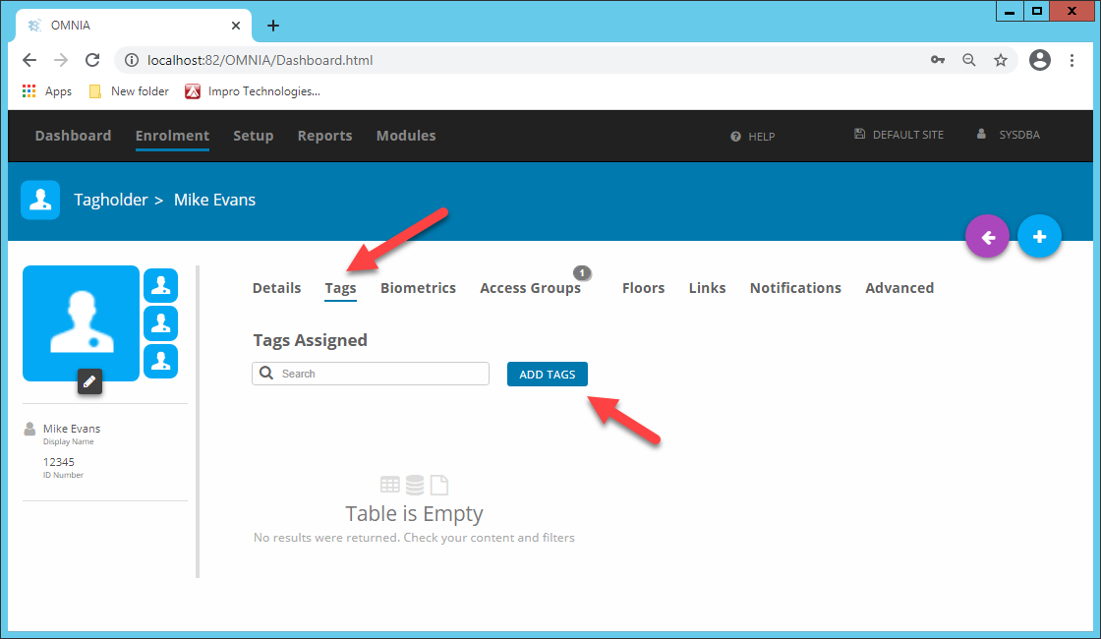Close the OMNIA browser tab
Viewport: 1101px width, 639px height.
click(x=236, y=26)
